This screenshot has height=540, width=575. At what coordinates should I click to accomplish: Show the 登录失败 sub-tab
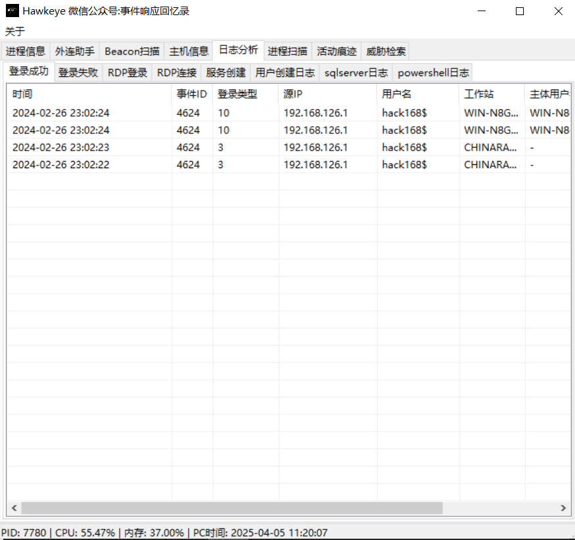(78, 72)
